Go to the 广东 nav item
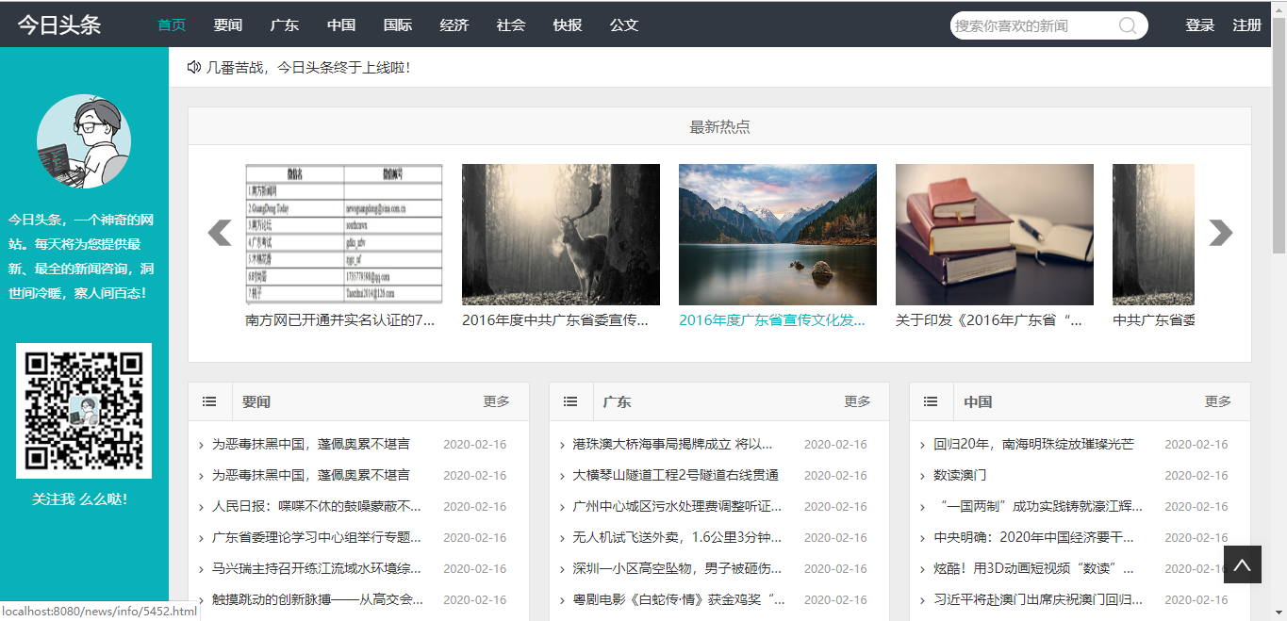 coord(285,25)
